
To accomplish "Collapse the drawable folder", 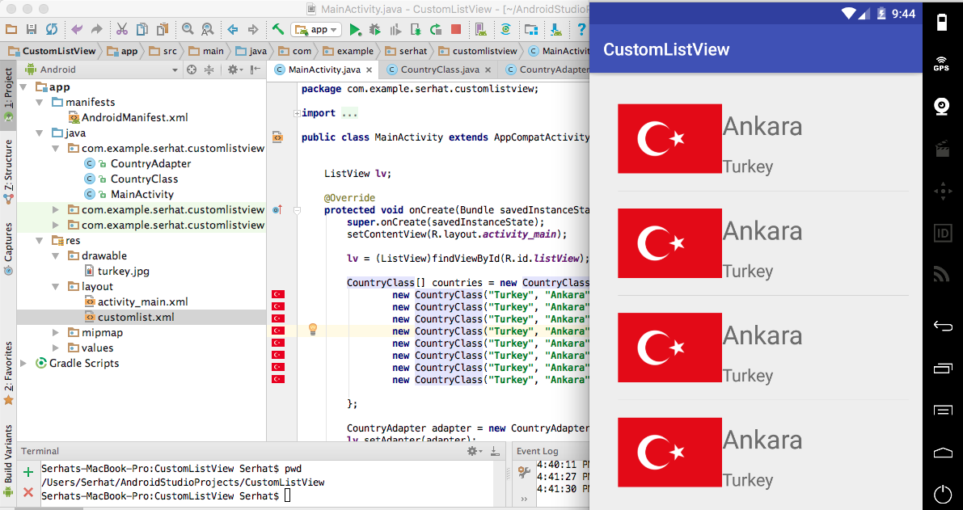I will (x=56, y=256).
